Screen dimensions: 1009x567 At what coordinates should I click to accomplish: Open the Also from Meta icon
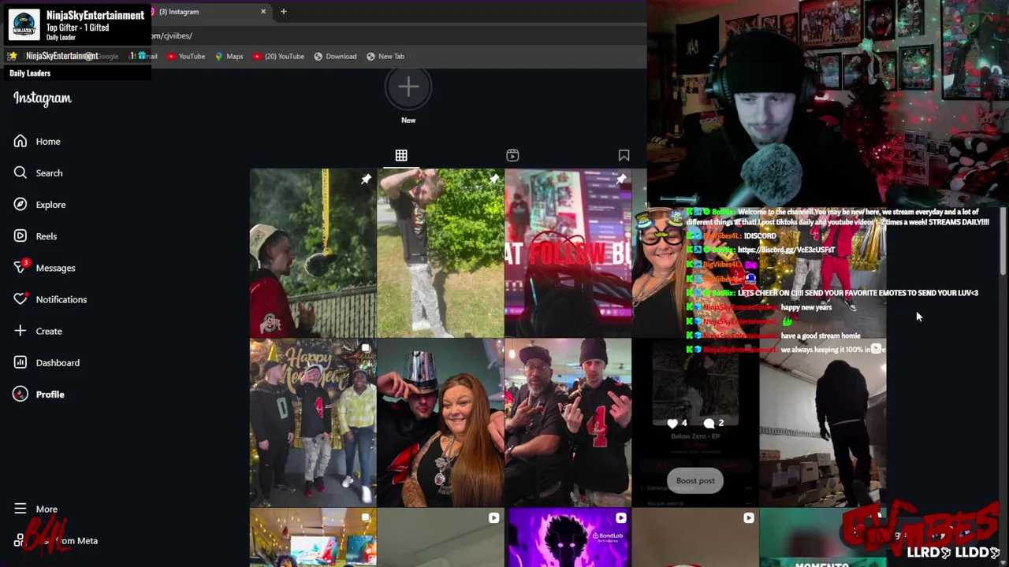coord(19,540)
